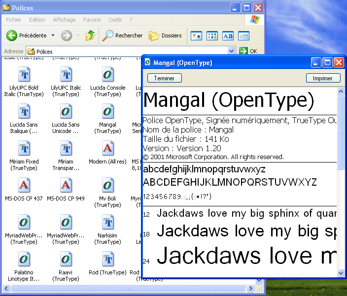
Task: Switch to large icons view
Action: click(x=196, y=35)
